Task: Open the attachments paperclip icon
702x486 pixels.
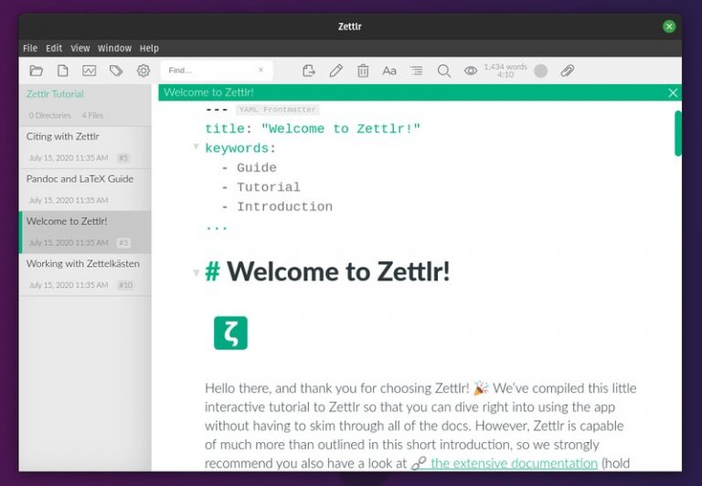Action: pos(568,70)
